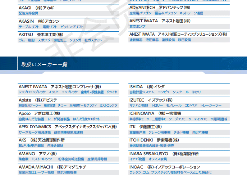The height and width of the screenshot is (175, 247).
Task: Open the AKS (株)天辻鋼球製作所 entry
Action: point(42,140)
